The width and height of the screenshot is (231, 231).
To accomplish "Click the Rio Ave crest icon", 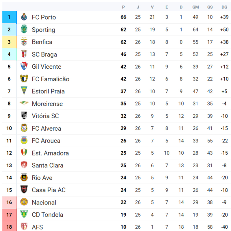I will (24, 178).
